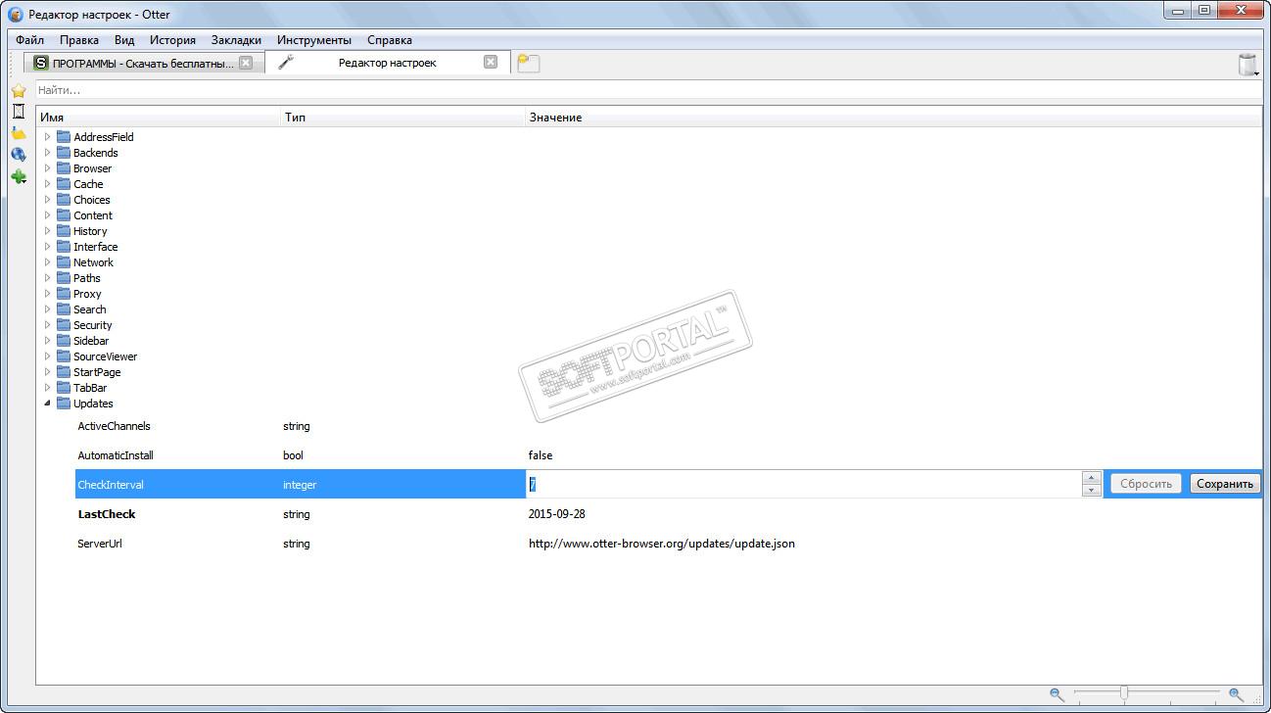Image resolution: width=1271 pixels, height=713 pixels.
Task: Open the Файл menu
Action: (x=29, y=40)
